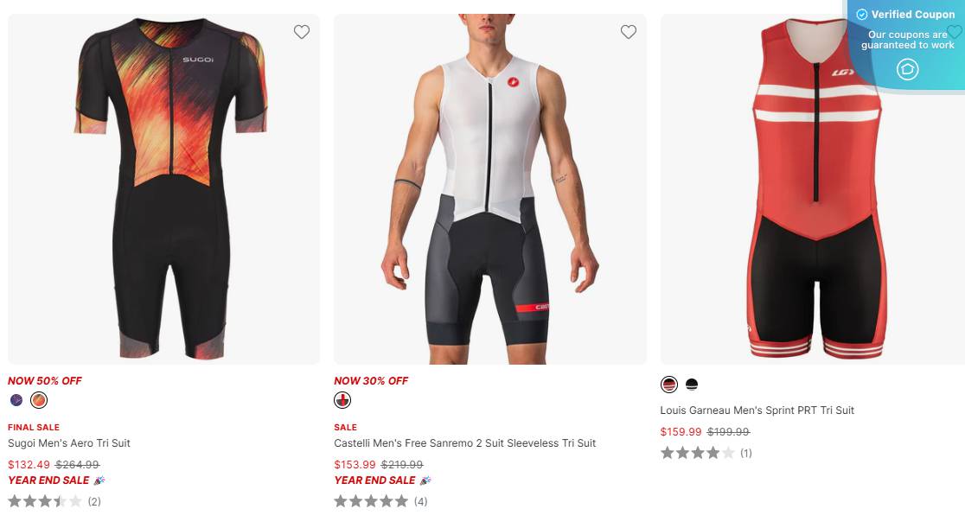Open the Louis Garneau Men's Sprint PRT Tri Suit link
Viewport: 965px width, 528px height.
(757, 410)
